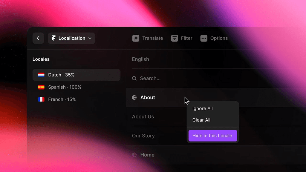
Task: Choose Clear All from the context menu
Action: [201, 120]
